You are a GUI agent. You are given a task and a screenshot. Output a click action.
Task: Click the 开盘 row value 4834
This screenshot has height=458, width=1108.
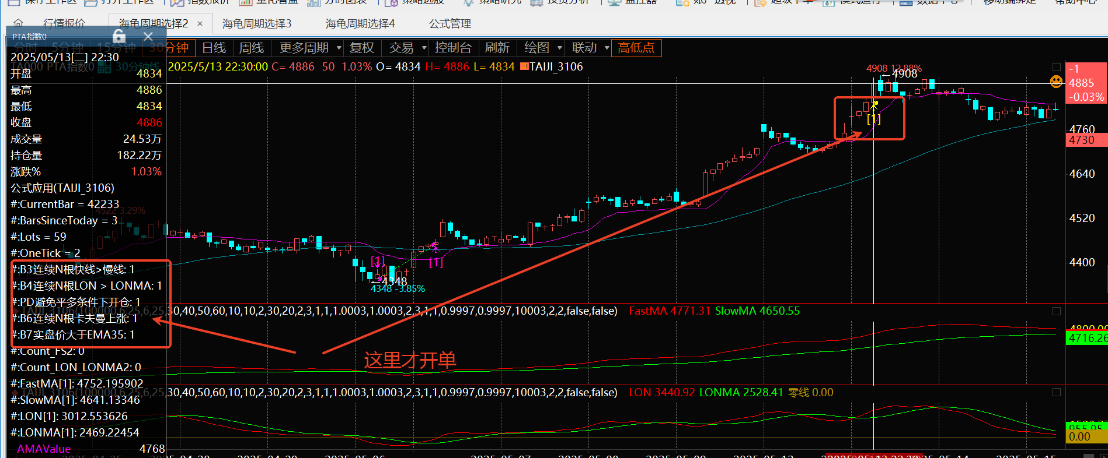149,73
